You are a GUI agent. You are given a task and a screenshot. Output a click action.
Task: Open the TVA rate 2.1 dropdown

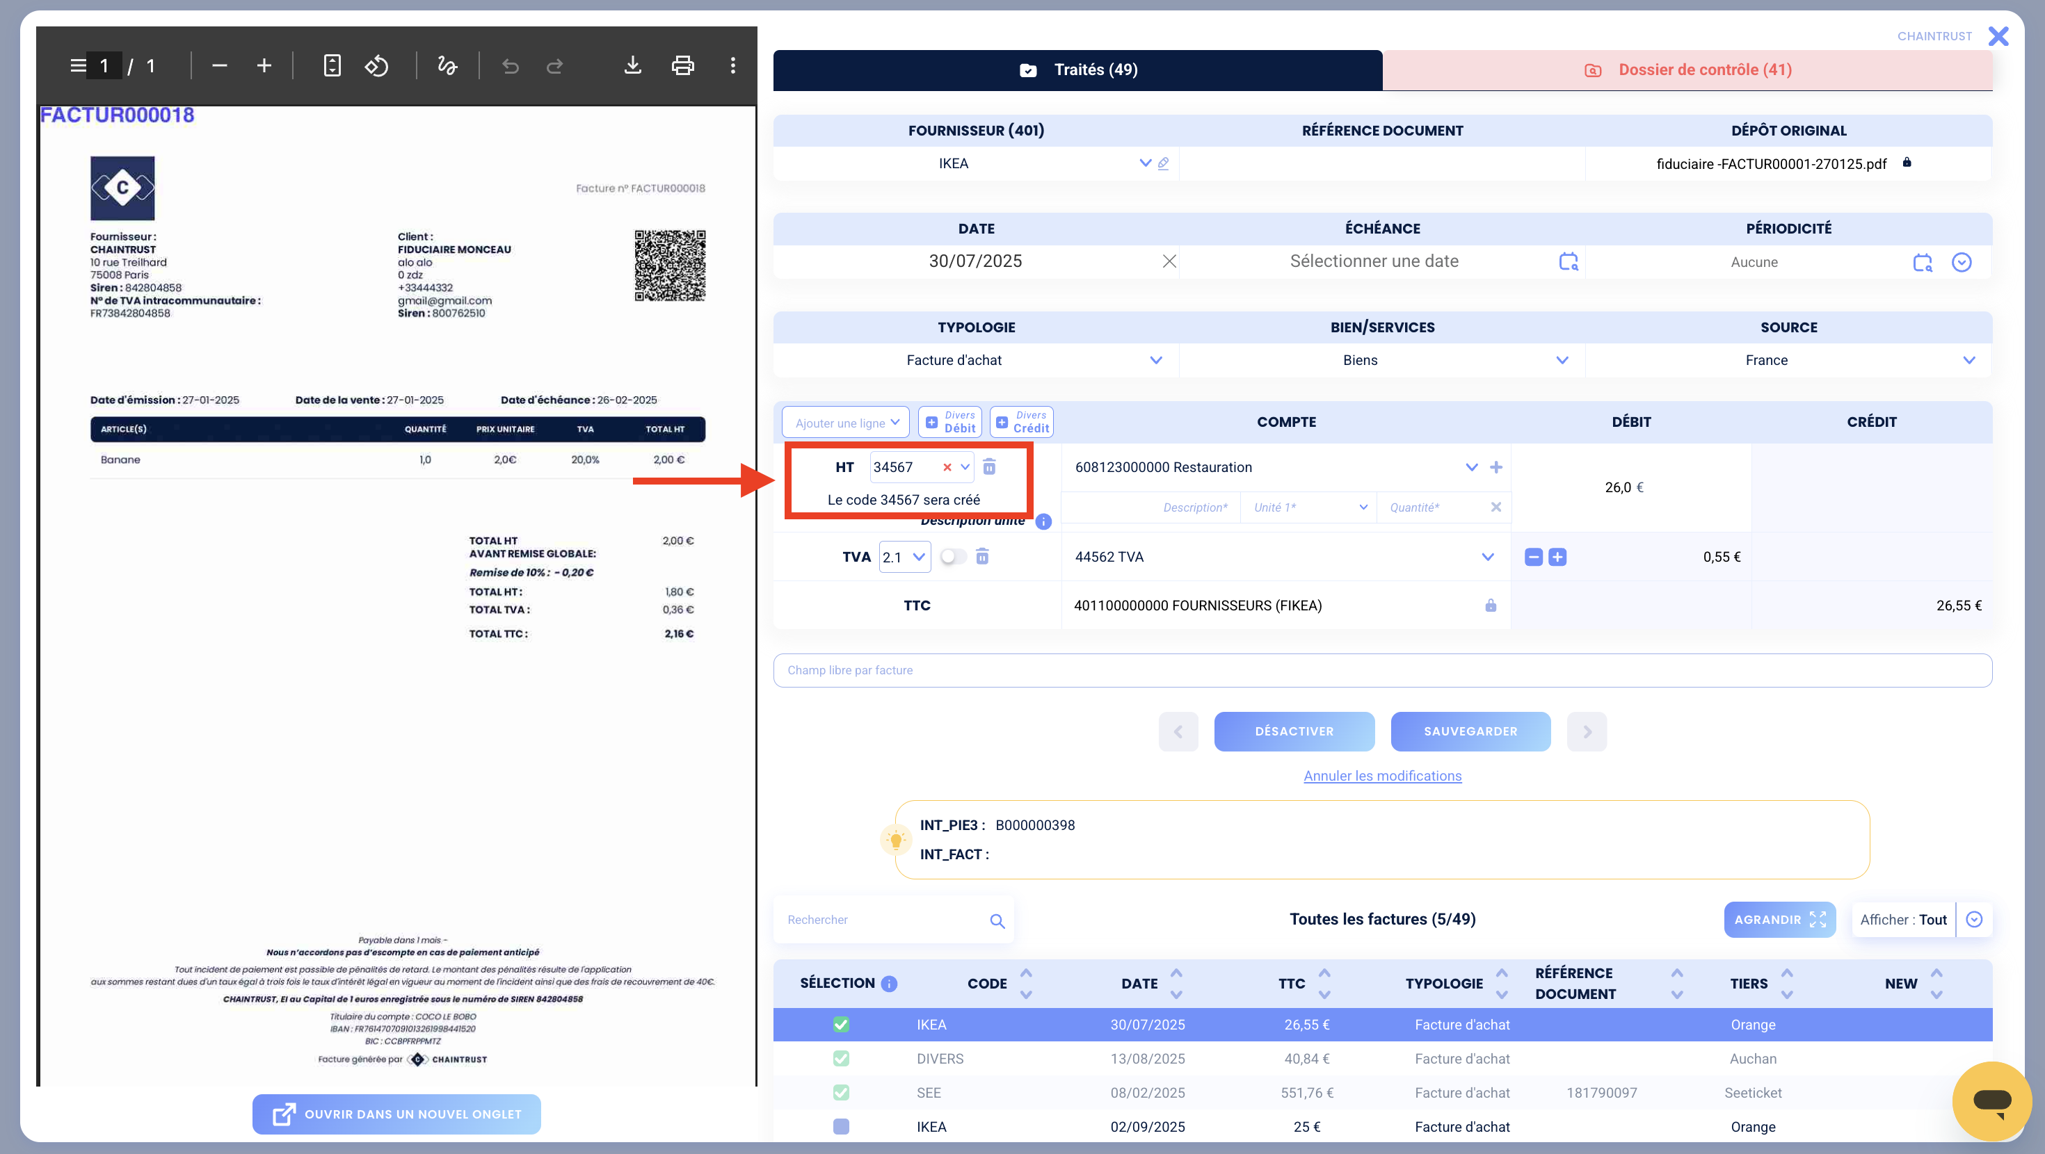pyautogui.click(x=905, y=557)
